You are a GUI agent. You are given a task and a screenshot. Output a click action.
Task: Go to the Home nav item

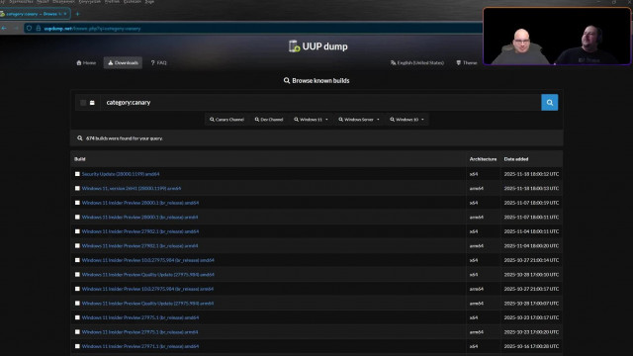point(86,62)
